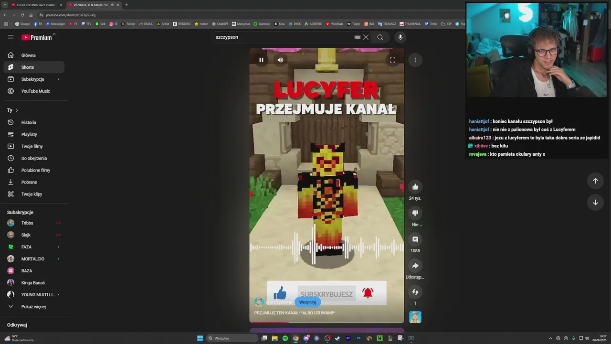Click the Wyszukaj taskbar search box
Screen dimensions: 611x344
coord(232,338)
